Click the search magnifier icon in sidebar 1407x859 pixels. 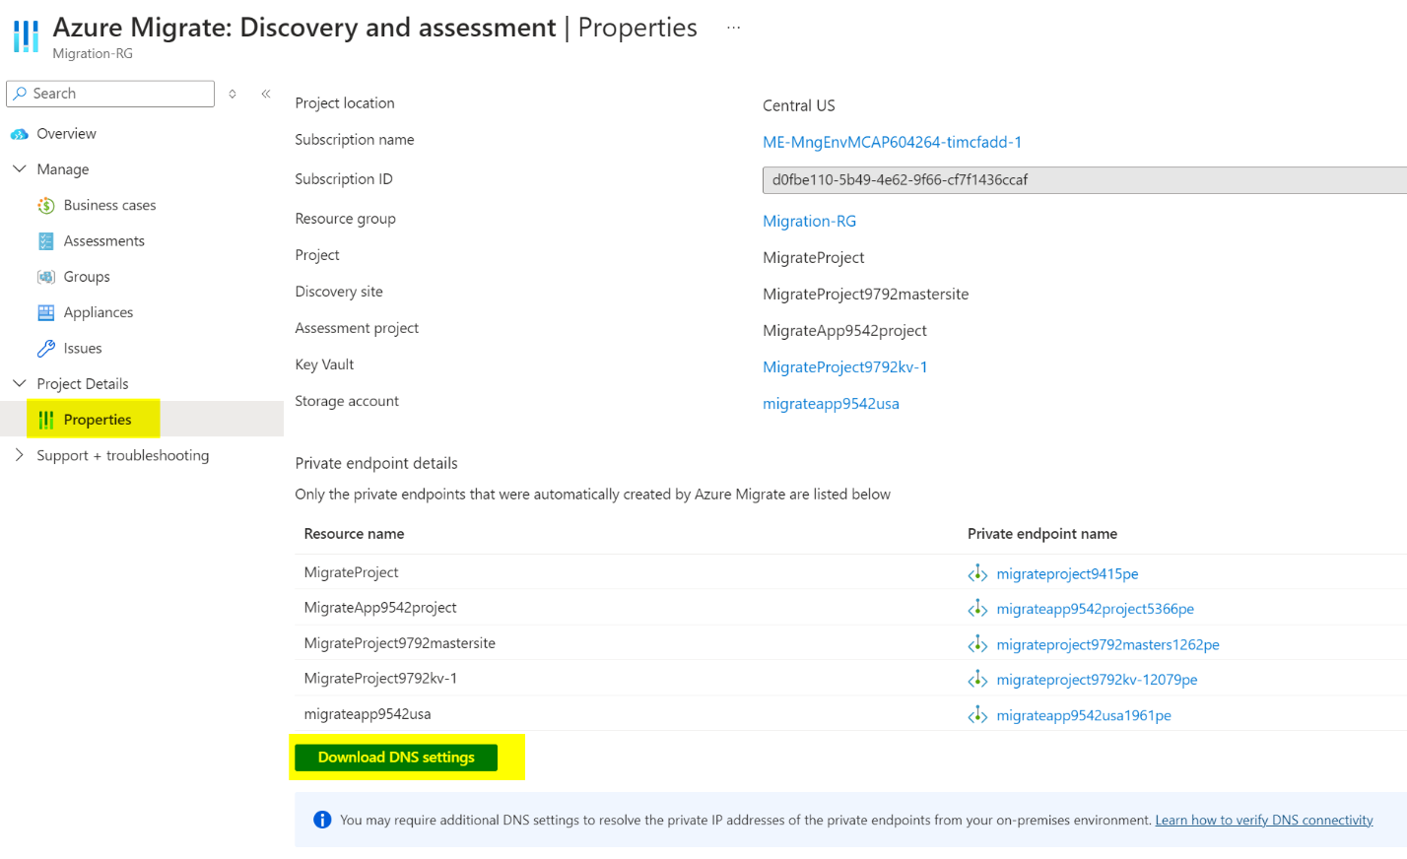click(20, 94)
